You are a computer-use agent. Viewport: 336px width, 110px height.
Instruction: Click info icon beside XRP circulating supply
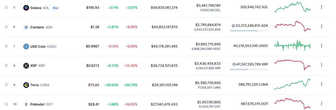coord(233,64)
